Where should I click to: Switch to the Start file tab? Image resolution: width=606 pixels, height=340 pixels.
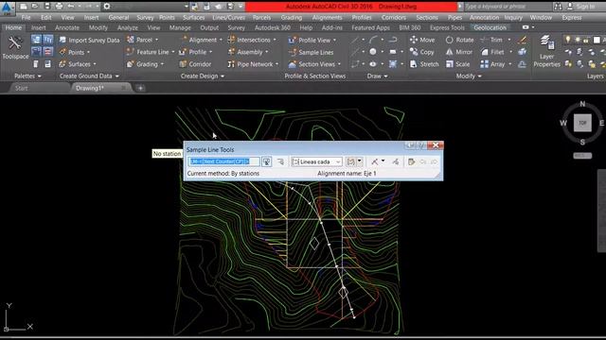tap(21, 88)
